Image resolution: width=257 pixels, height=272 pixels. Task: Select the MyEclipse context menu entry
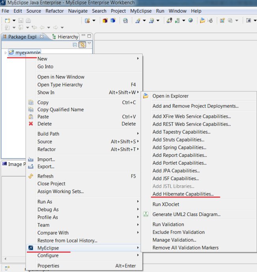coord(84,248)
